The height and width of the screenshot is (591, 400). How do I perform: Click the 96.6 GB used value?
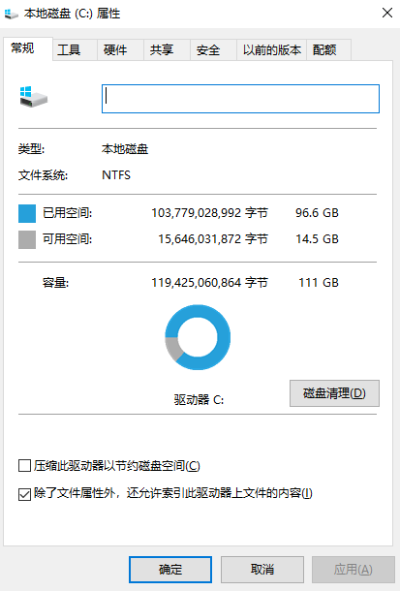317,213
